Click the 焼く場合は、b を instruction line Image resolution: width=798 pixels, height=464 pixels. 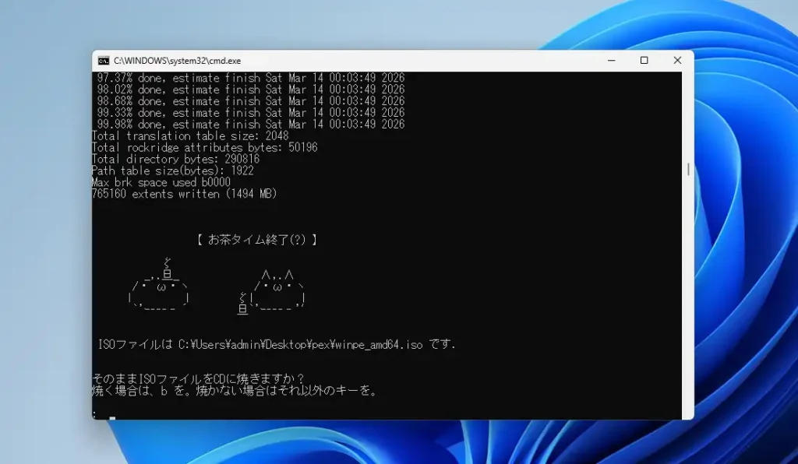(235, 391)
